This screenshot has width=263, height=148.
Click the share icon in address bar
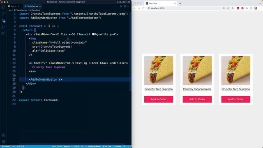(228, 8)
